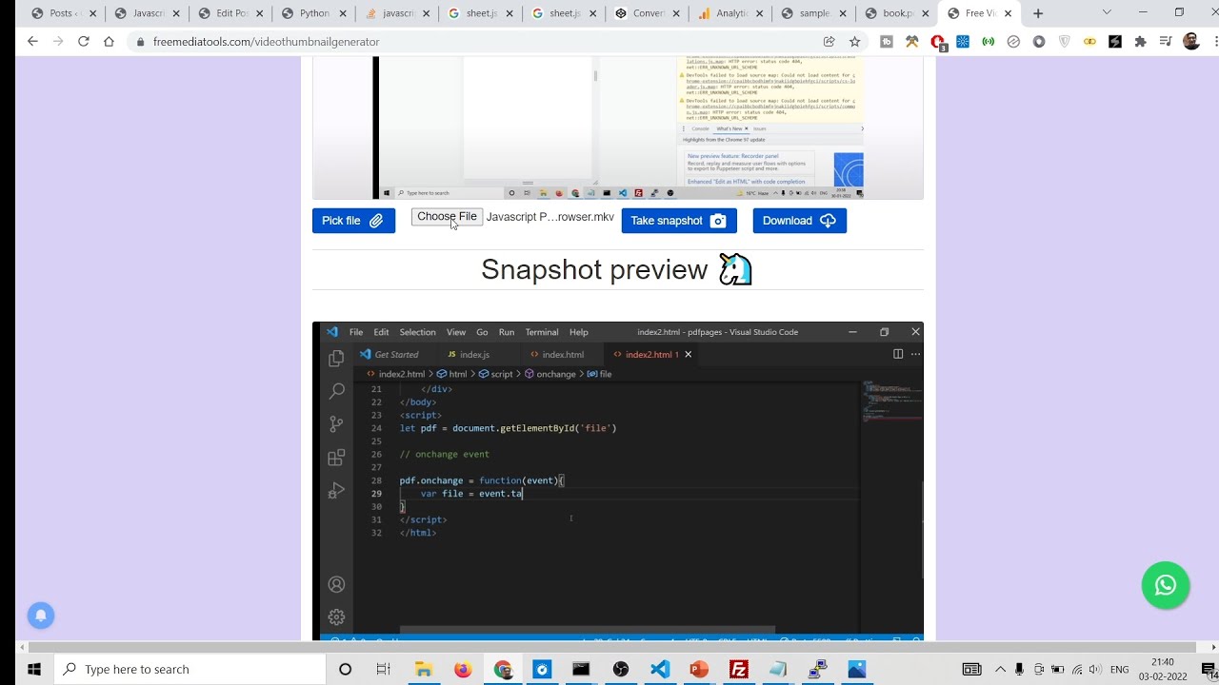
Task: Open the OneTab extension icon
Action: coord(888,42)
